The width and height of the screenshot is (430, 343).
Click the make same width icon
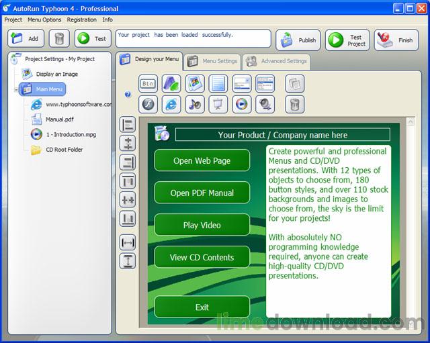127,242
